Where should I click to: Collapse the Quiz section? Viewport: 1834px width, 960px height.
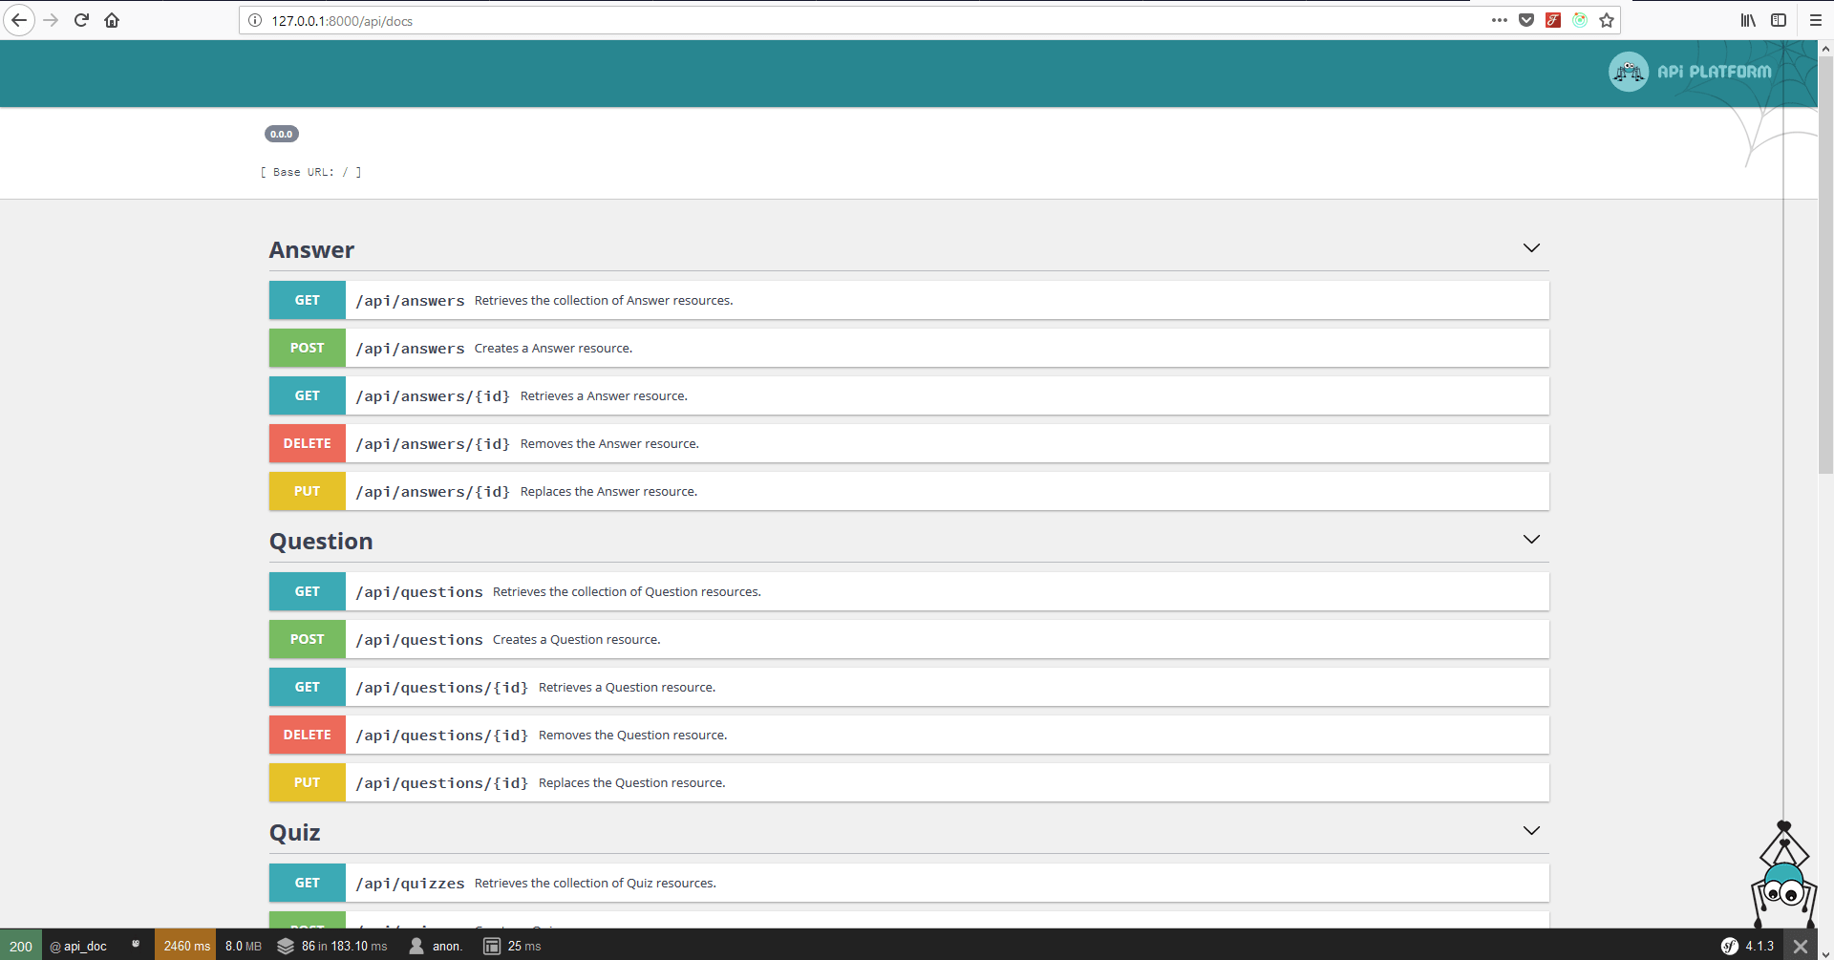pos(1531,831)
